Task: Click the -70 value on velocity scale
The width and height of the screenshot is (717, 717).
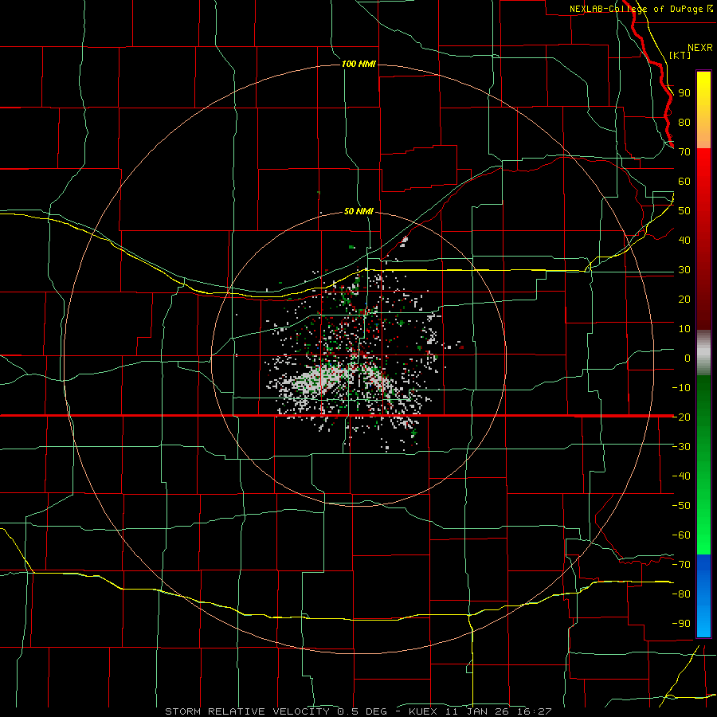Action: tap(681, 564)
